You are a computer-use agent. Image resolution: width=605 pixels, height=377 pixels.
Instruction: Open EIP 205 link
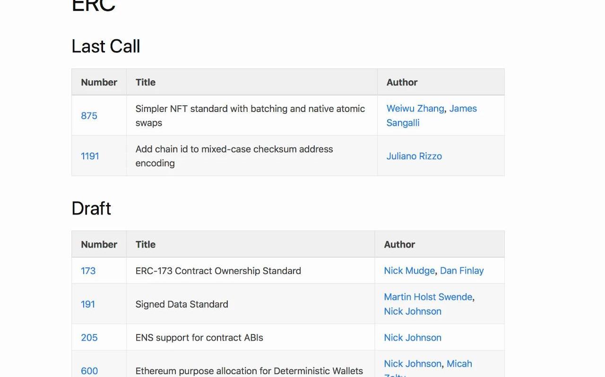(89, 338)
